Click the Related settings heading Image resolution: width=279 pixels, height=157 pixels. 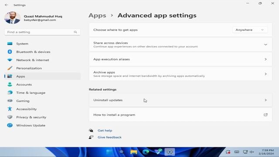[x=102, y=89]
